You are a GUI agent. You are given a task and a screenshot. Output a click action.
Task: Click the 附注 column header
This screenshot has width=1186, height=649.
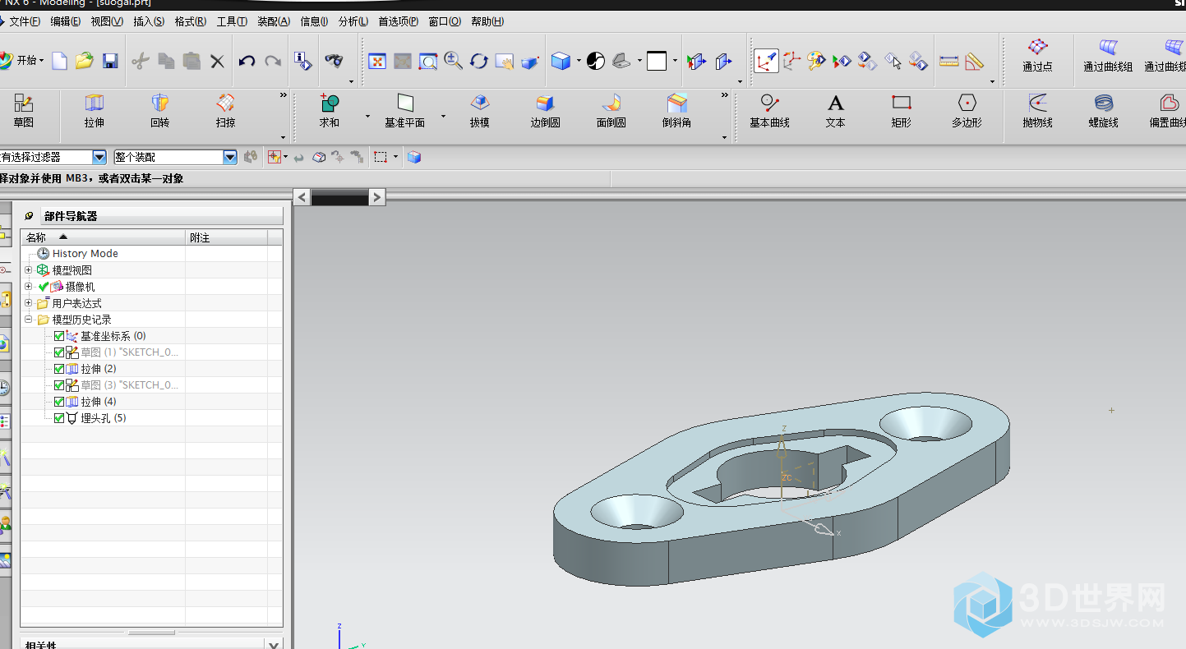[x=227, y=237]
